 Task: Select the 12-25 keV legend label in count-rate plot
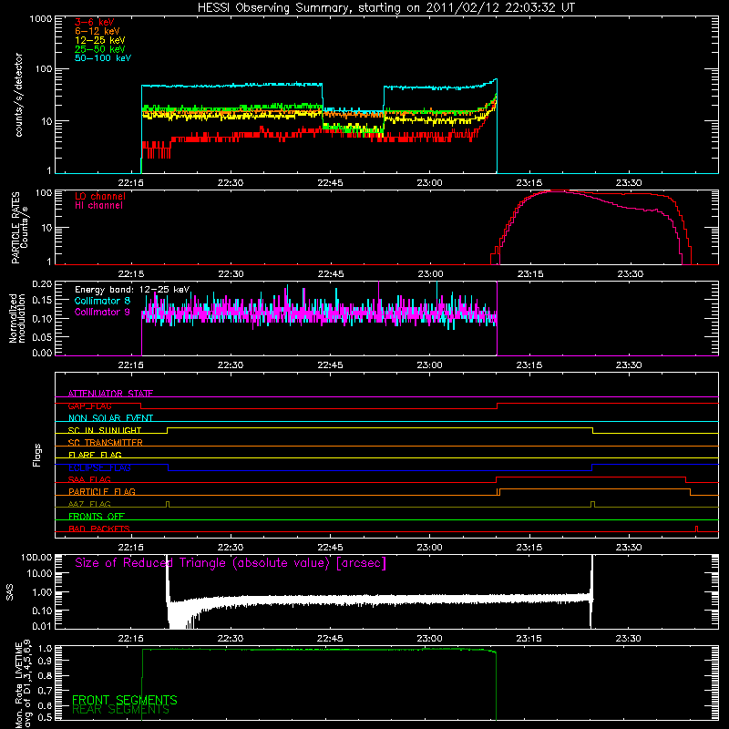click(x=100, y=40)
